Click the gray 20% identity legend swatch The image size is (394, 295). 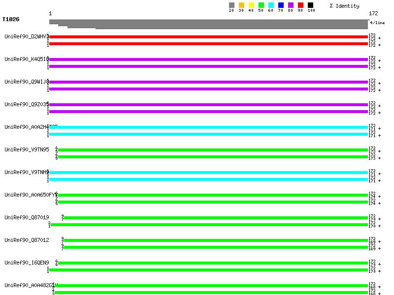231,5
